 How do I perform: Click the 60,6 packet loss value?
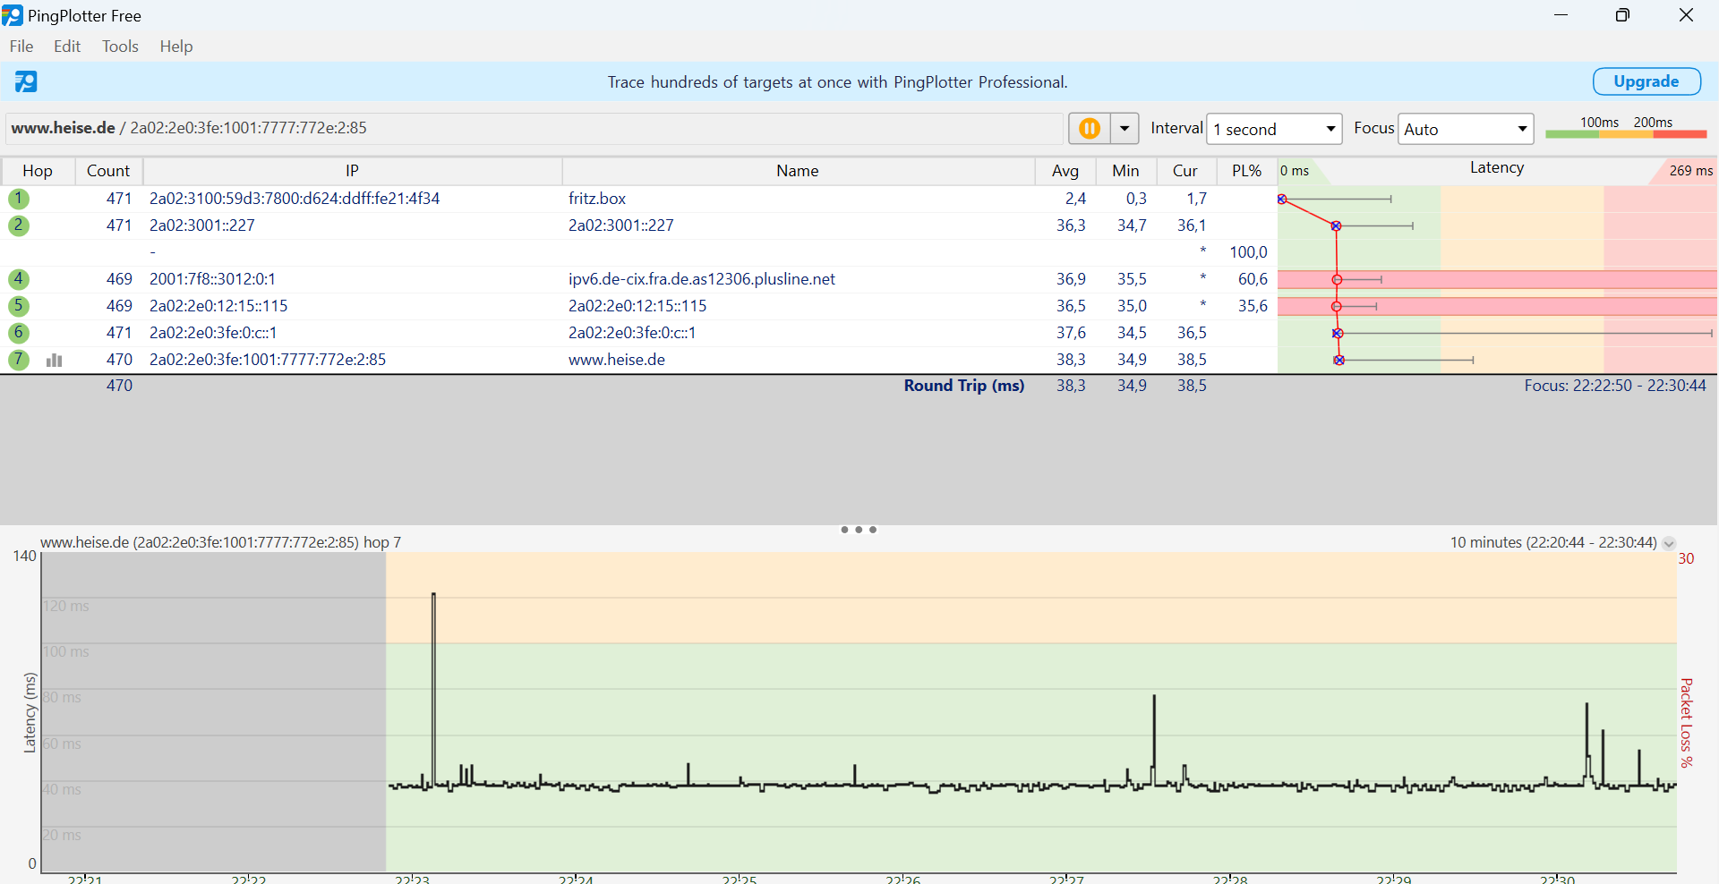pos(1253,279)
